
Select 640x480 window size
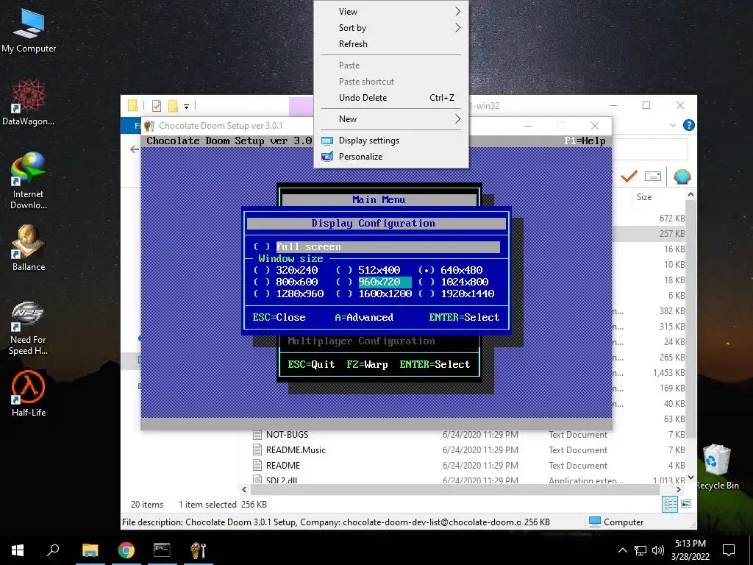[451, 270]
